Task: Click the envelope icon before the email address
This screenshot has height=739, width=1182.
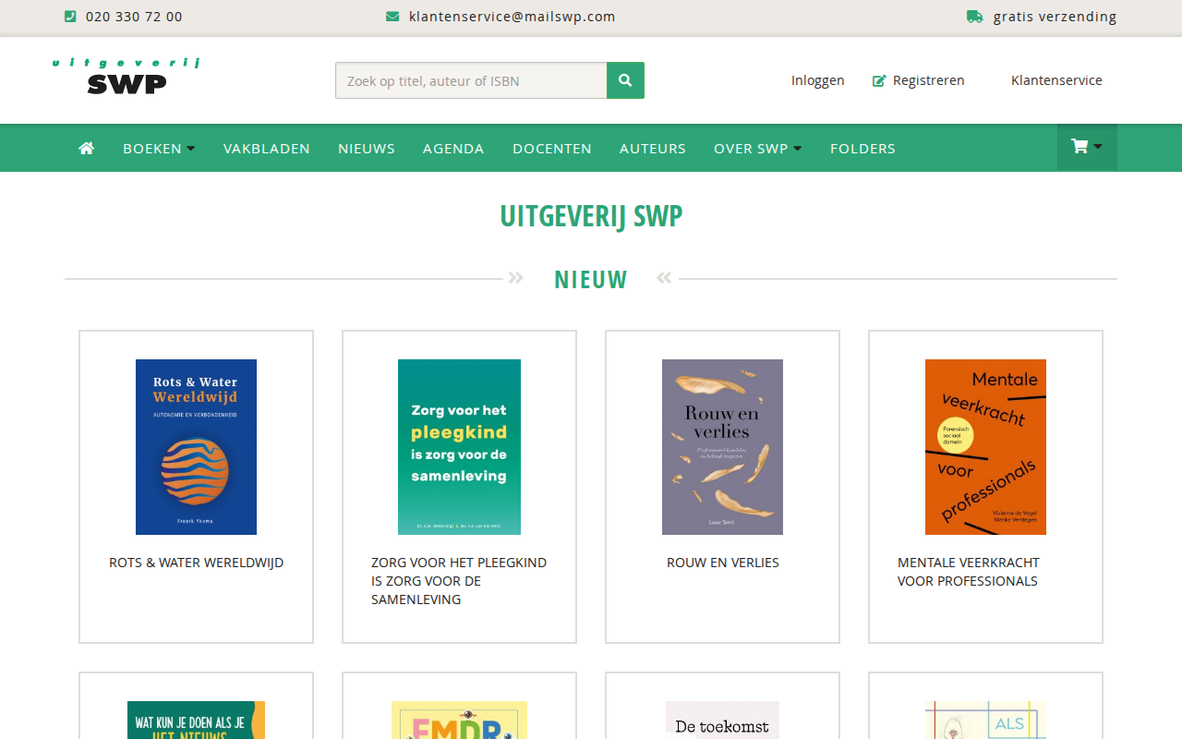Action: (392, 17)
